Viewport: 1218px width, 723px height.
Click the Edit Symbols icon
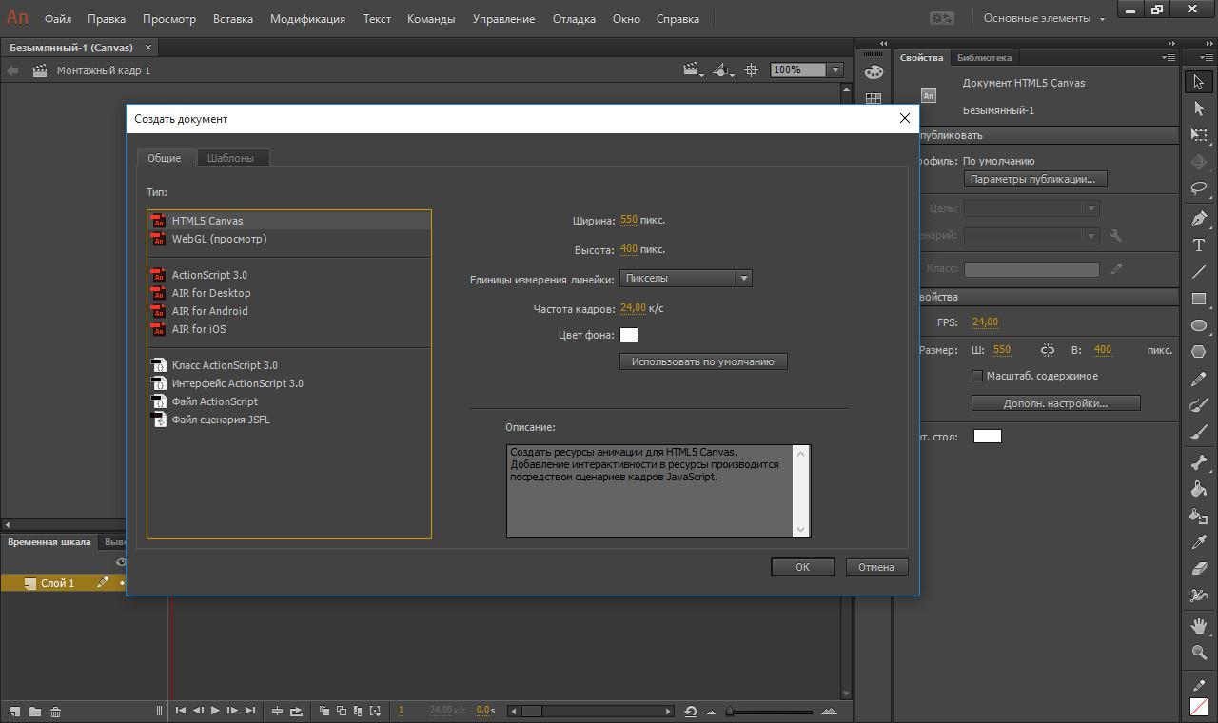pyautogui.click(x=723, y=69)
